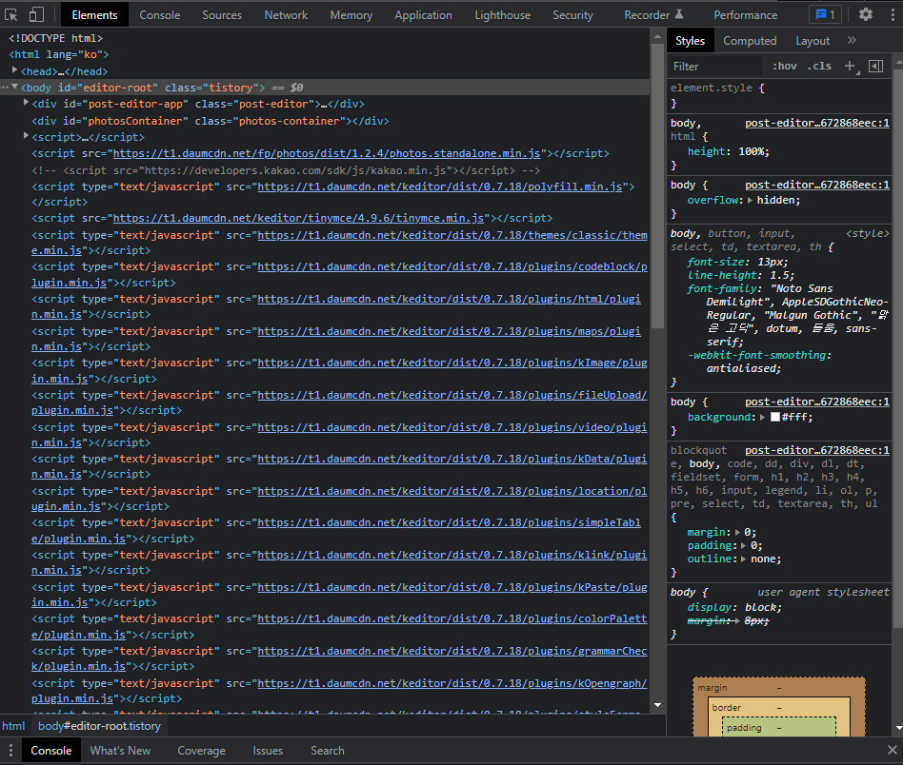Image resolution: width=903 pixels, height=765 pixels.
Task: Switch to the Computed pane
Action: point(750,41)
